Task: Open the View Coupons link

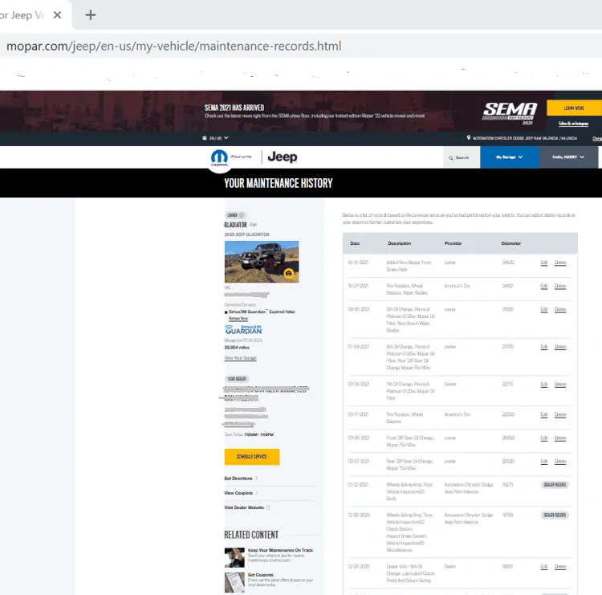Action: tap(240, 493)
